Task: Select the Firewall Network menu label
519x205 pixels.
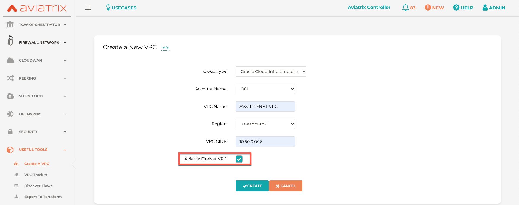Action: pyautogui.click(x=39, y=42)
